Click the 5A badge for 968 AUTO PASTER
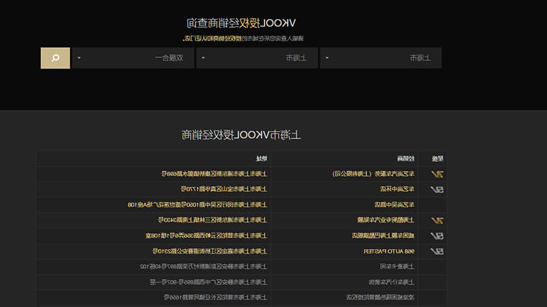 click(x=437, y=251)
